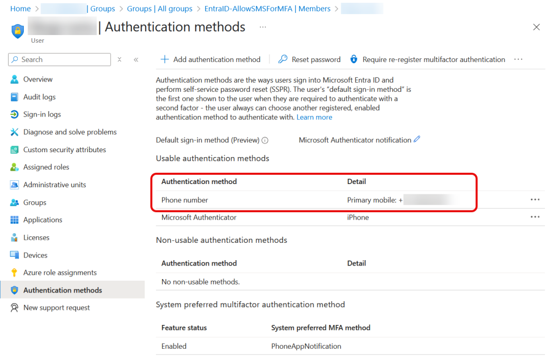
Task: Go to Licenses in the sidebar
Action: click(x=36, y=237)
